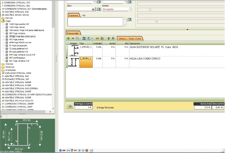225x153 pixels.
Task: Toggle the T-shaped profile icon in the bottom toolbar
Action: click(x=72, y=151)
